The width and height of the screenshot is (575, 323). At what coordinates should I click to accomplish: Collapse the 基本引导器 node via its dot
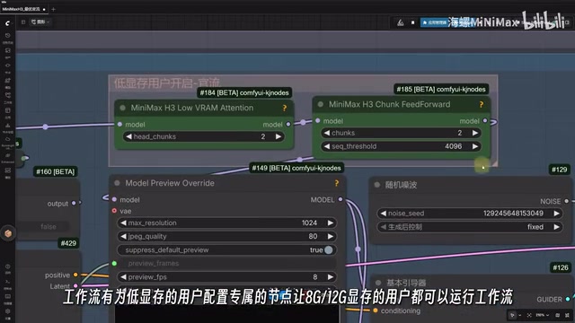378,283
